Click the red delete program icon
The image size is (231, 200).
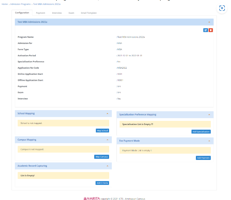click(211, 30)
